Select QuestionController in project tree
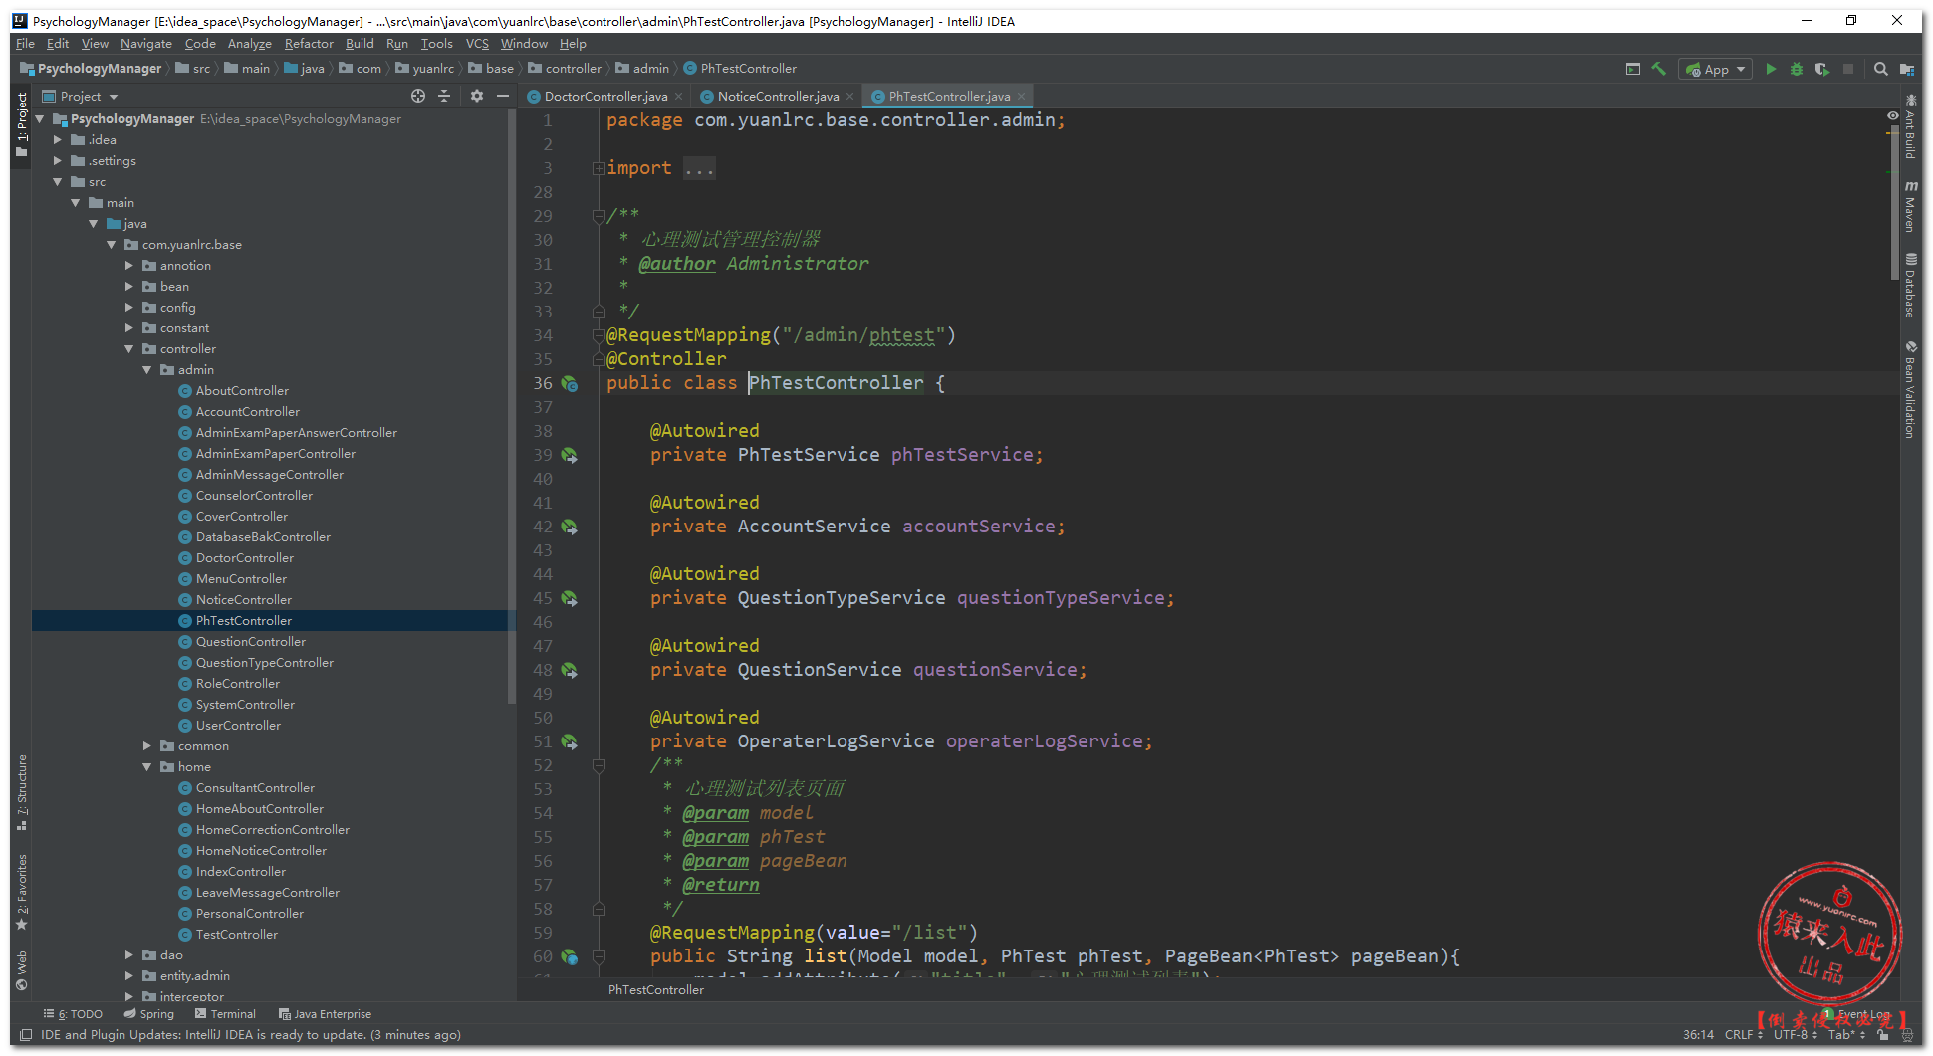 coord(250,642)
